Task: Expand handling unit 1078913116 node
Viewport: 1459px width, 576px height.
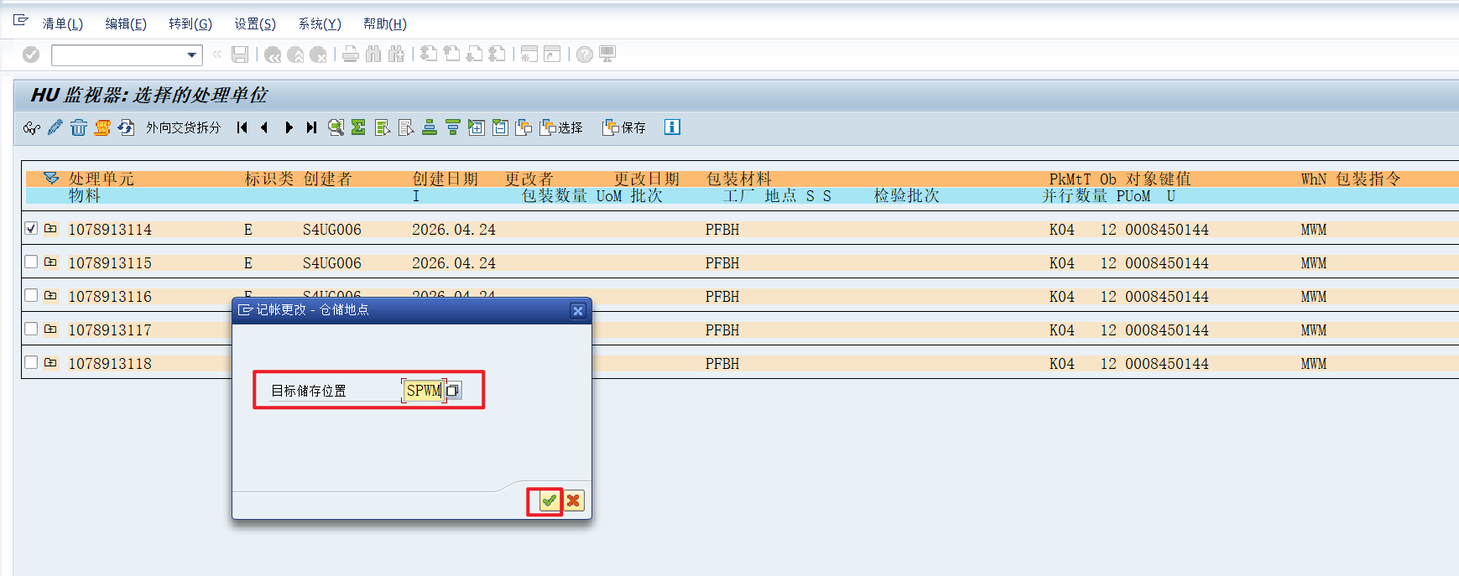Action: click(x=50, y=295)
